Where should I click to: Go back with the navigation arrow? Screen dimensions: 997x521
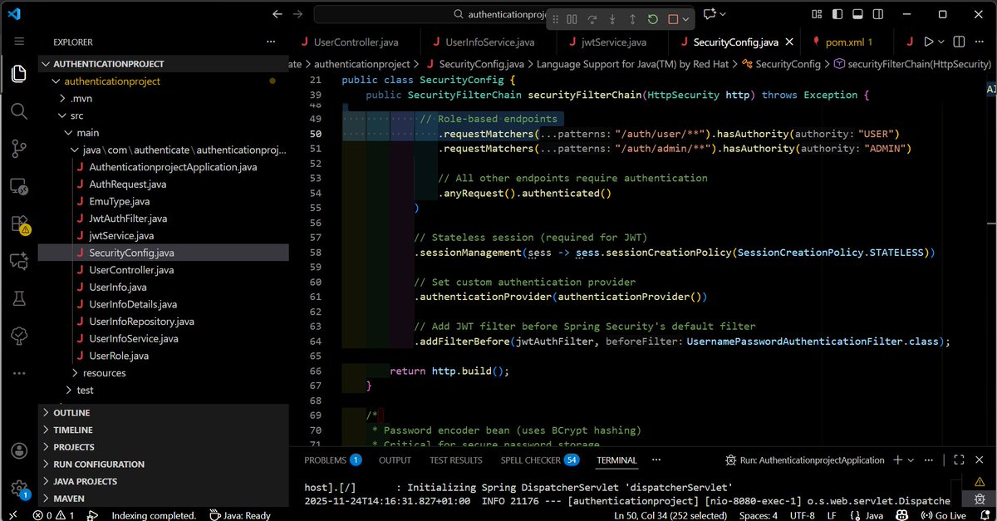(x=277, y=14)
